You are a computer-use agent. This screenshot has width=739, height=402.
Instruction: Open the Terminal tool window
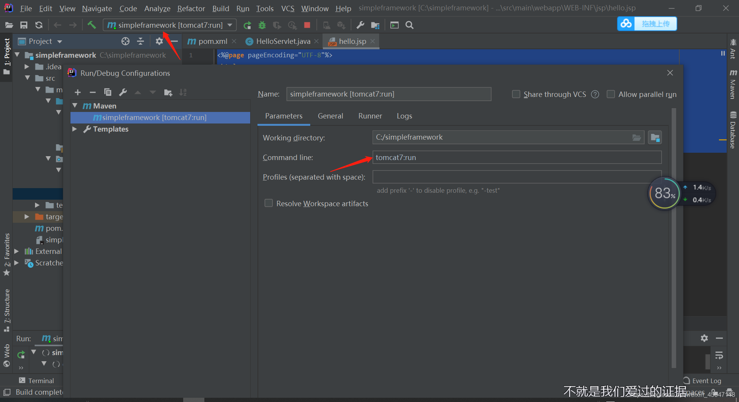point(37,380)
